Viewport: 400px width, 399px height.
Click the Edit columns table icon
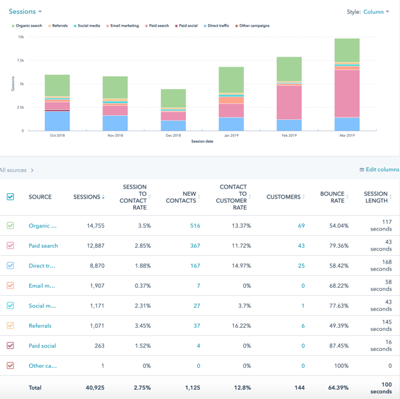click(x=362, y=170)
